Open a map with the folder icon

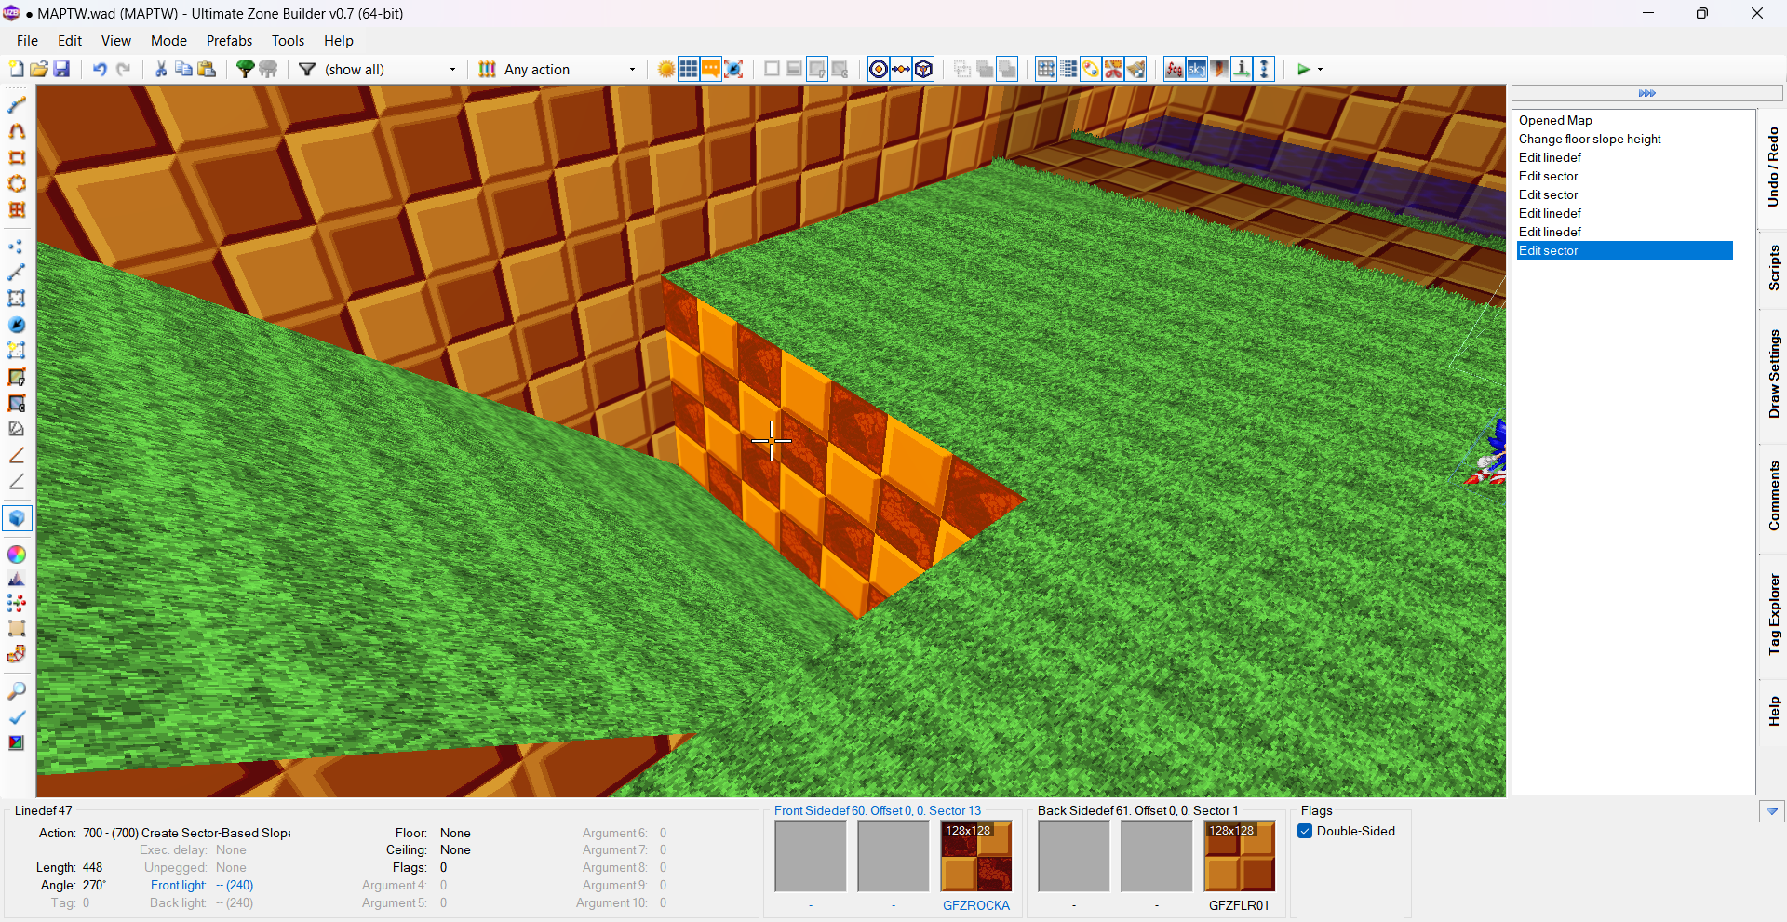point(38,69)
